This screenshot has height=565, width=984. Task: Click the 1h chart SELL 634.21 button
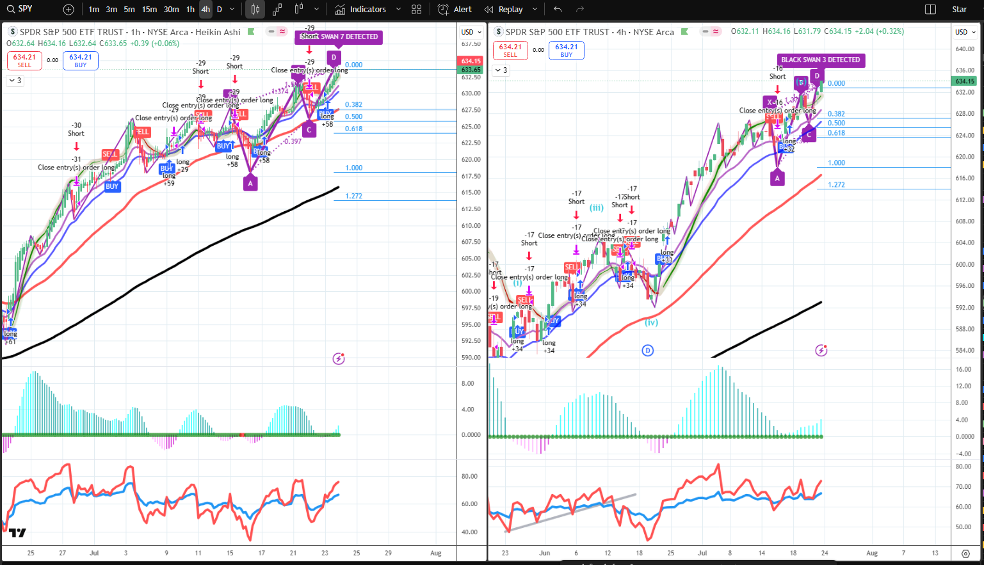[x=24, y=61]
